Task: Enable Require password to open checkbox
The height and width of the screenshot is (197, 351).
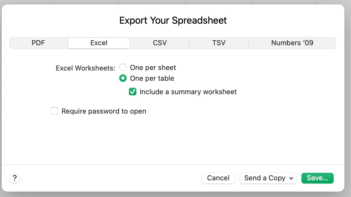Action: click(54, 111)
